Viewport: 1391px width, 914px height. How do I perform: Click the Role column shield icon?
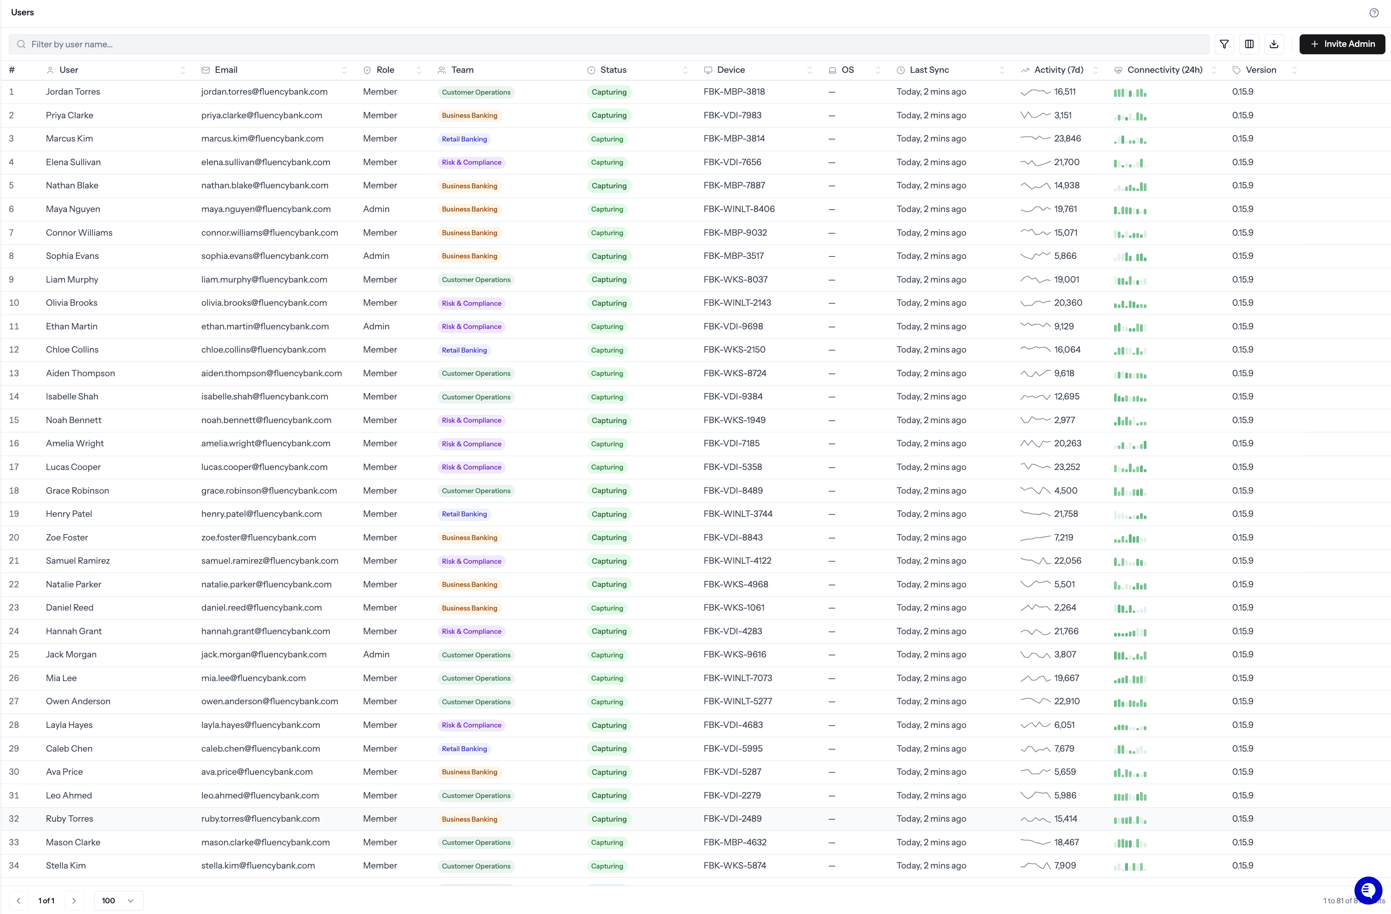click(367, 70)
